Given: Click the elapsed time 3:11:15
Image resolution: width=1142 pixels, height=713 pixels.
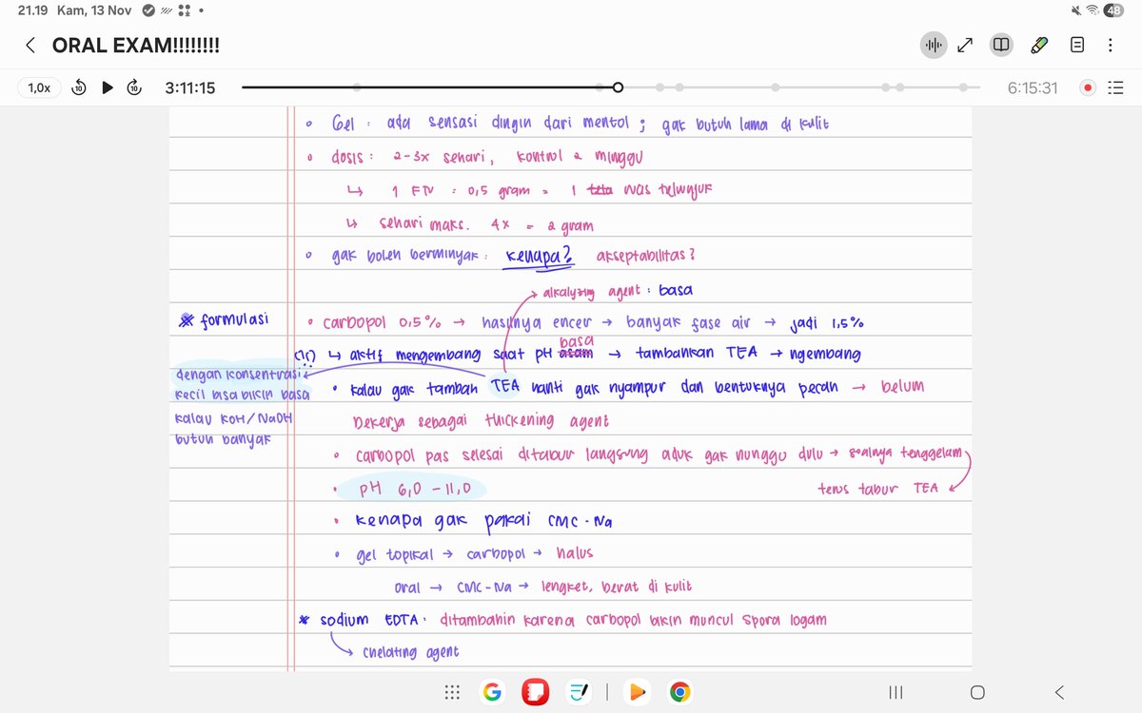Looking at the screenshot, I should pos(190,87).
